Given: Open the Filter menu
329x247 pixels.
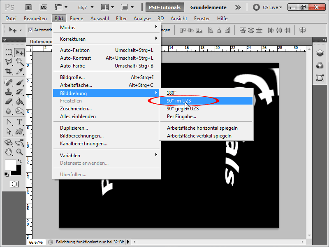Looking at the screenshot, I should pos(121,19).
